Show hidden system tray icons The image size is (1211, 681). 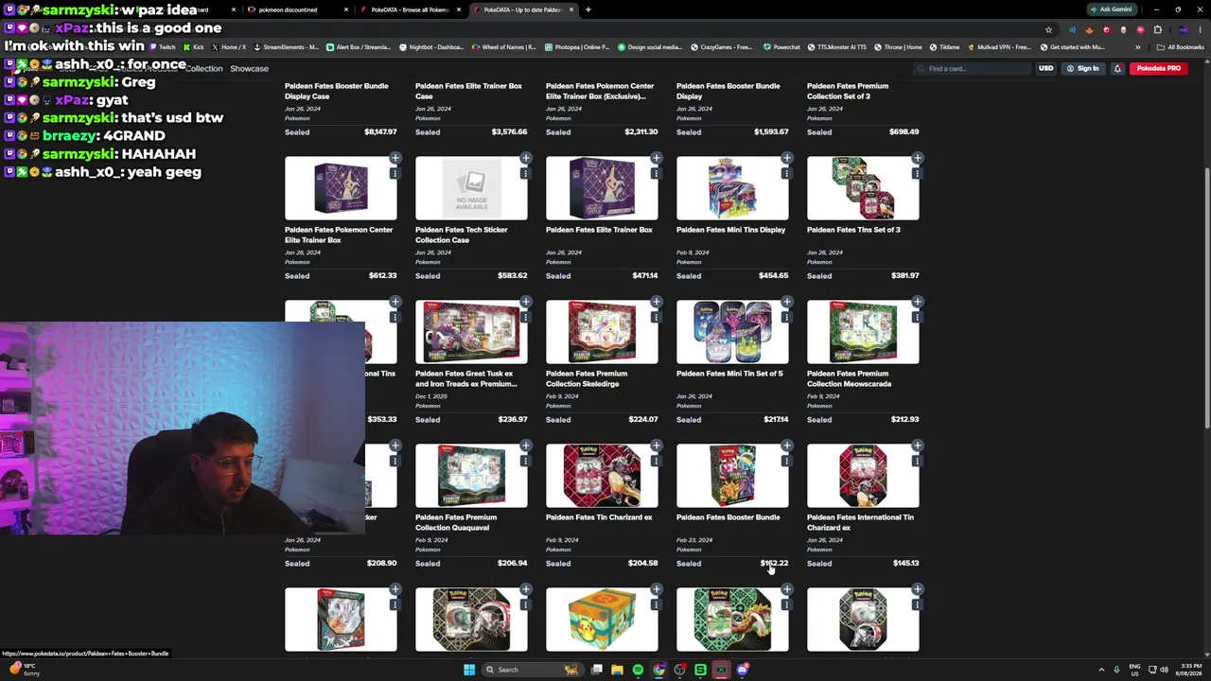click(x=1101, y=670)
